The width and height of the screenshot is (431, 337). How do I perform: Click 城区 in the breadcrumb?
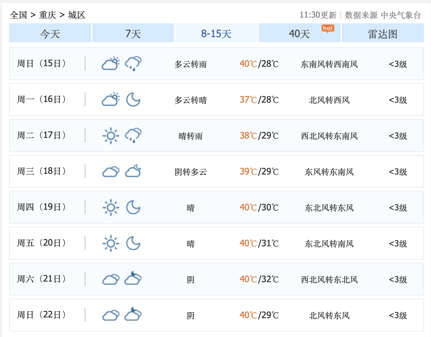77,15
